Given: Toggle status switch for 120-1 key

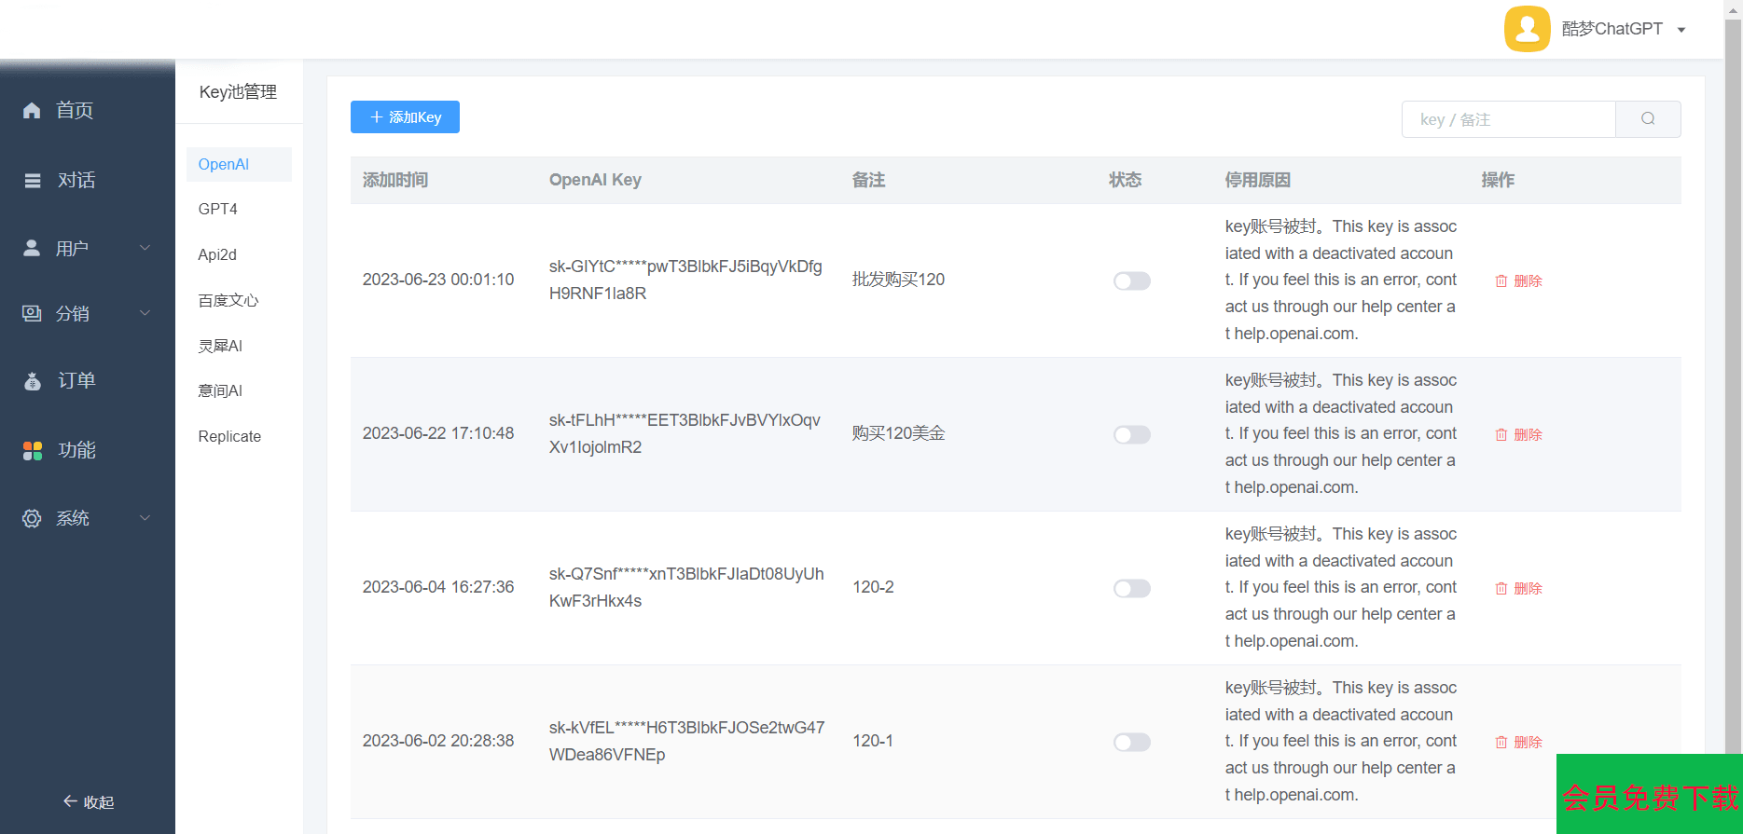Looking at the screenshot, I should point(1131,742).
